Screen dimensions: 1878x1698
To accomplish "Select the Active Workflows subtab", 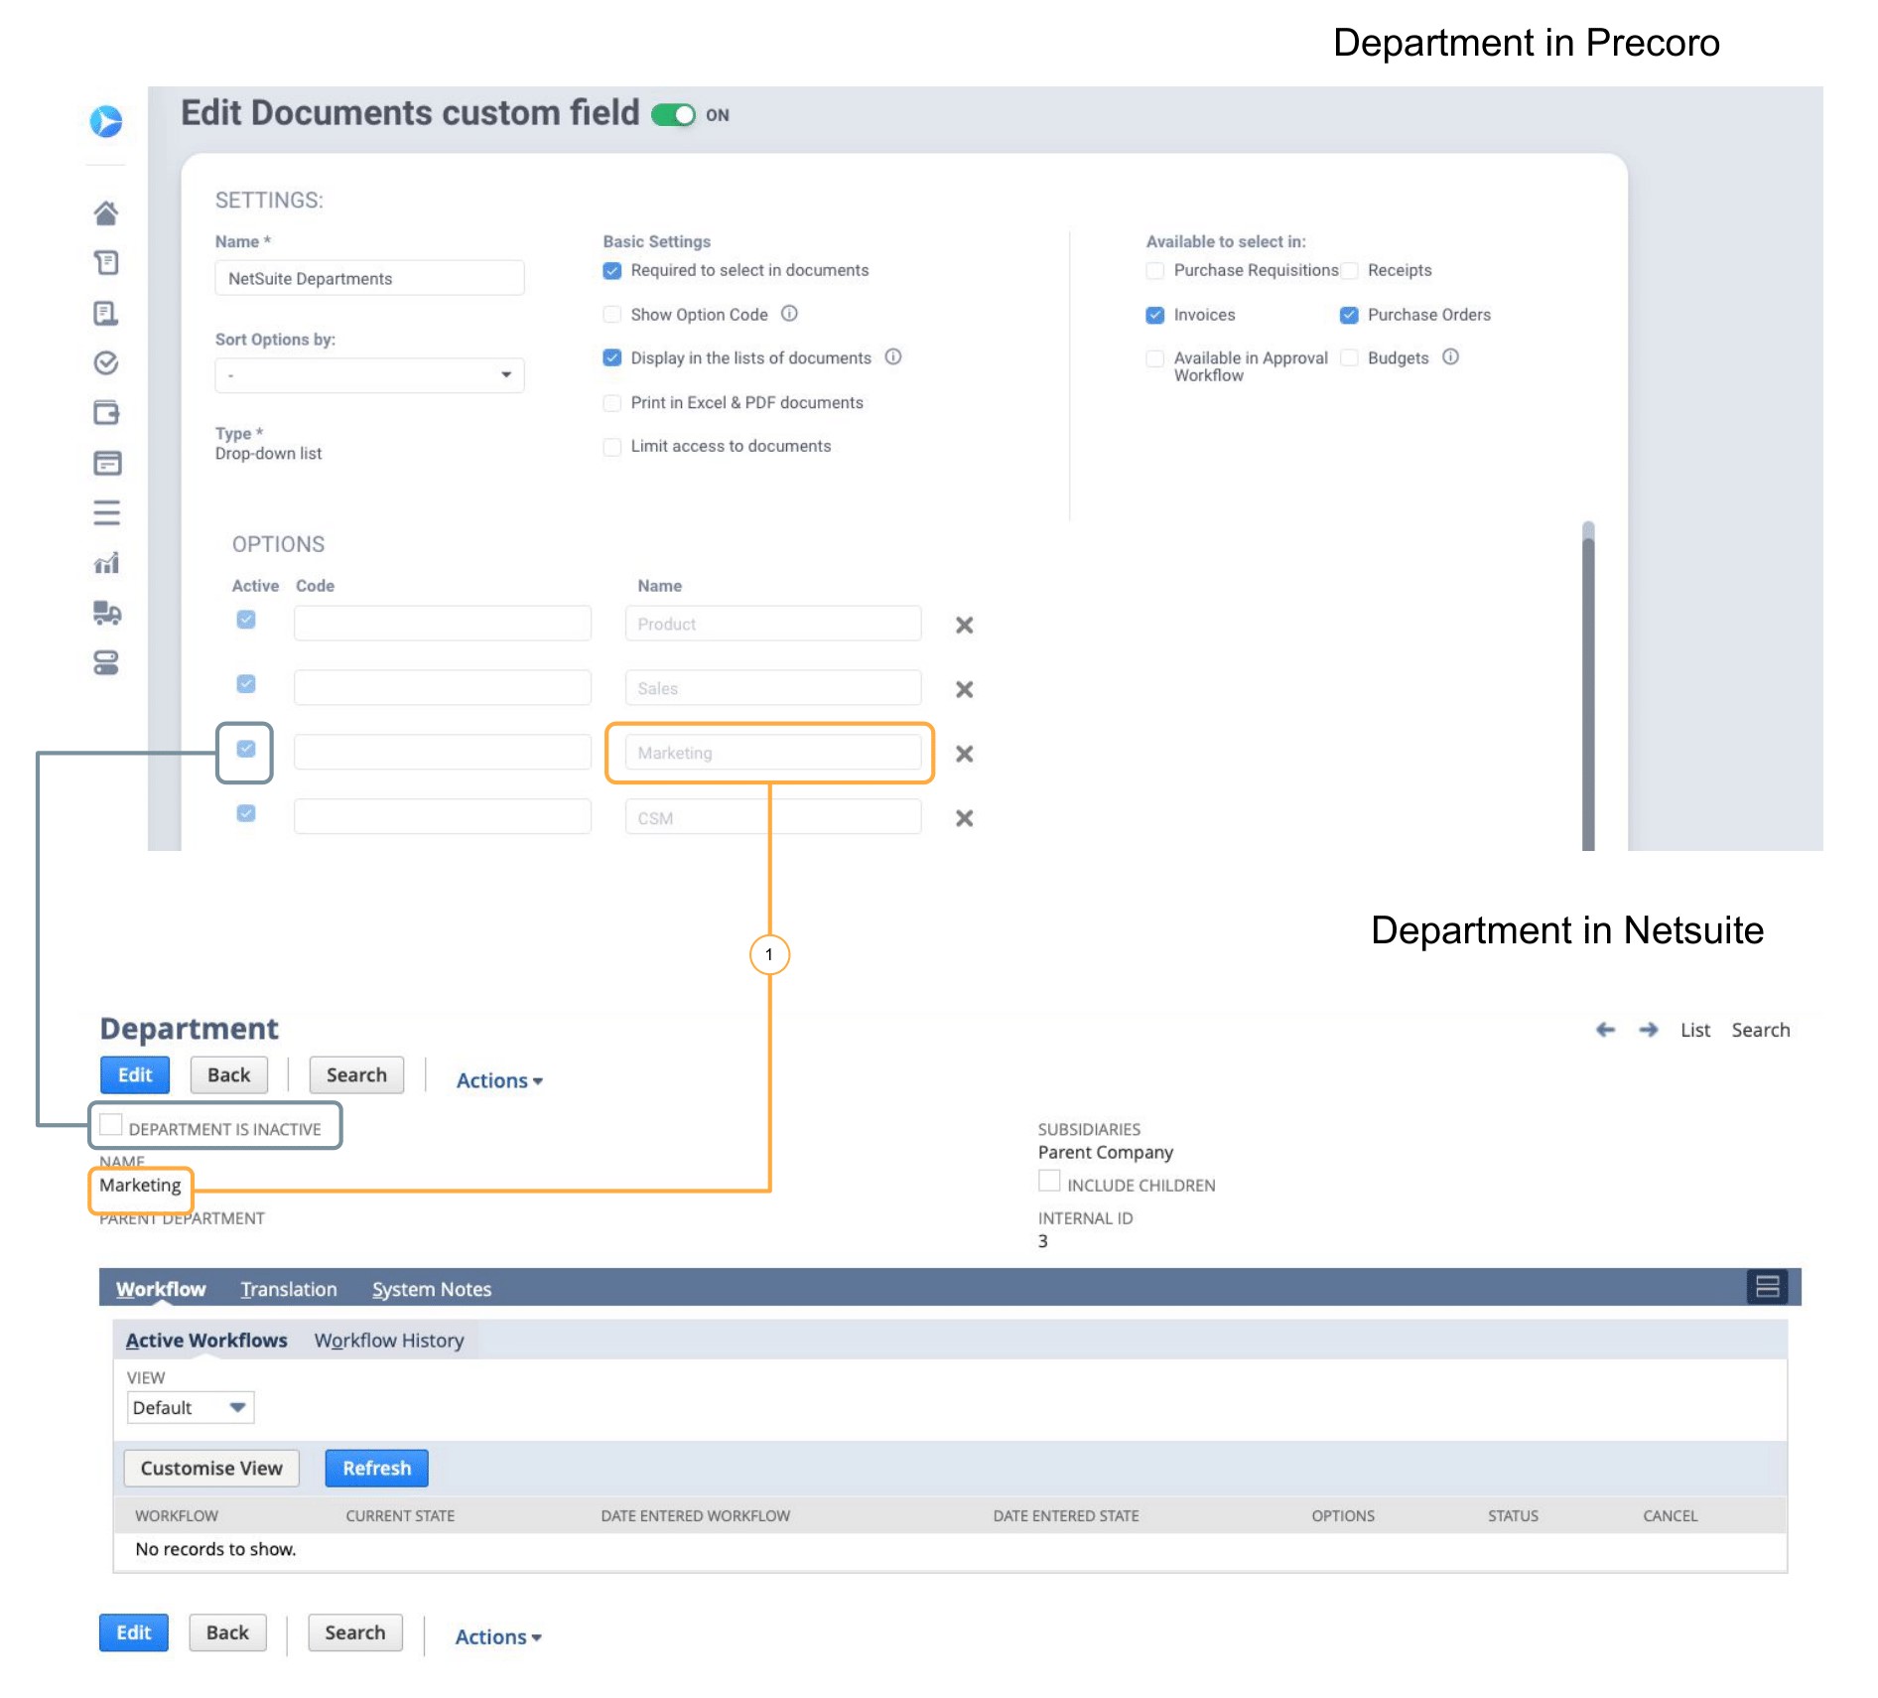I will (206, 1341).
